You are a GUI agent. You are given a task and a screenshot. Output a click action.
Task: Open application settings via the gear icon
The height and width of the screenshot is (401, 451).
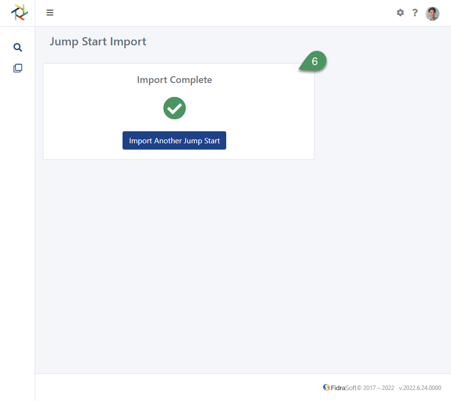pos(400,13)
